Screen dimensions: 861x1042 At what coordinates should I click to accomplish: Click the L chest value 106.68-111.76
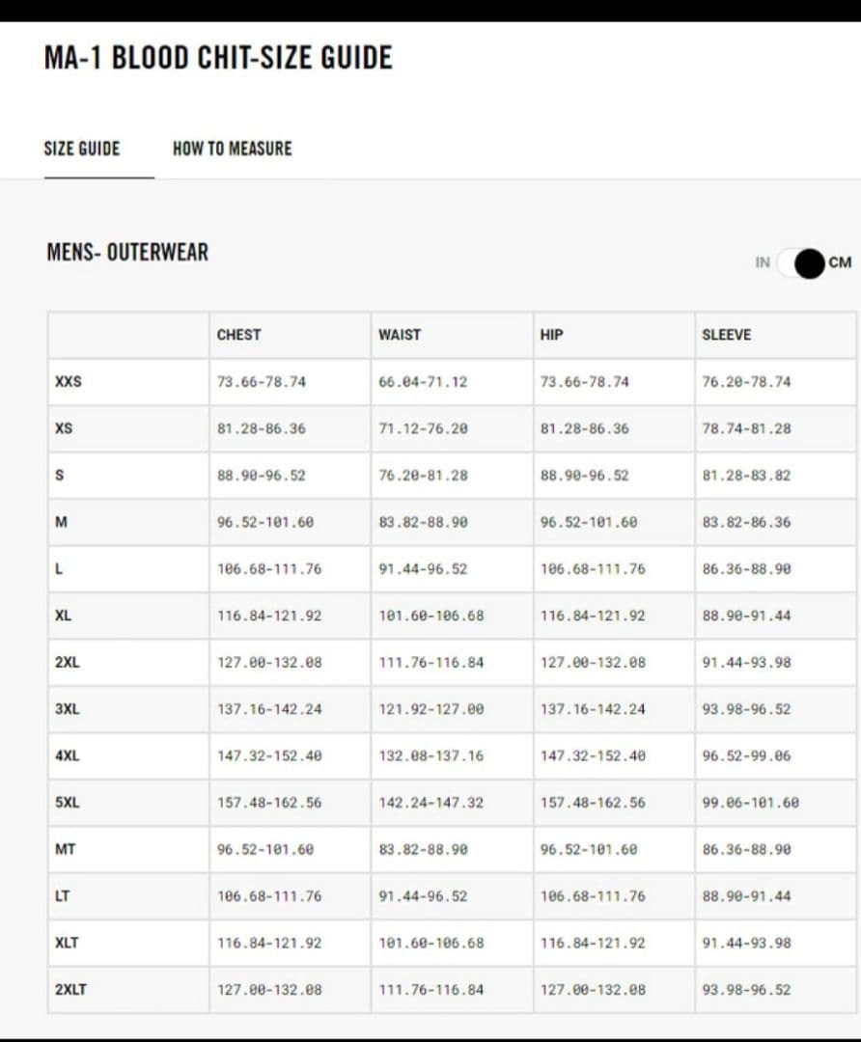[x=269, y=569]
